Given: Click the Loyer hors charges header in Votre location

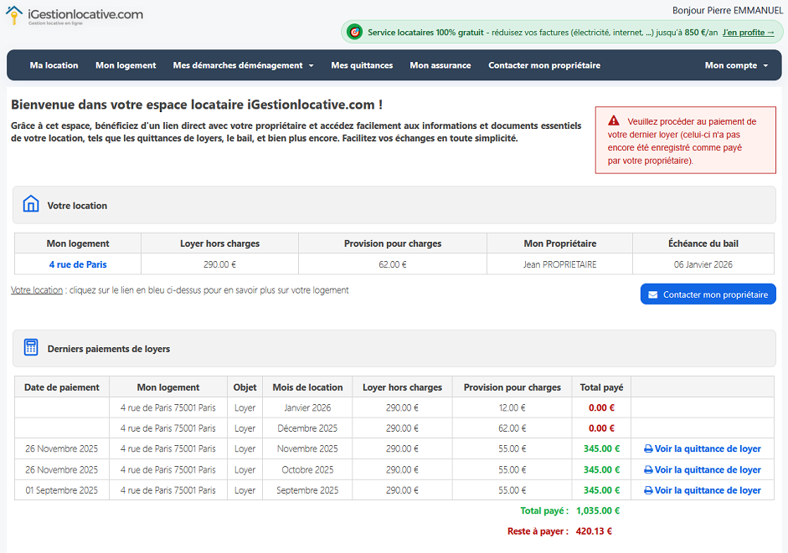Looking at the screenshot, I should pos(219,243).
